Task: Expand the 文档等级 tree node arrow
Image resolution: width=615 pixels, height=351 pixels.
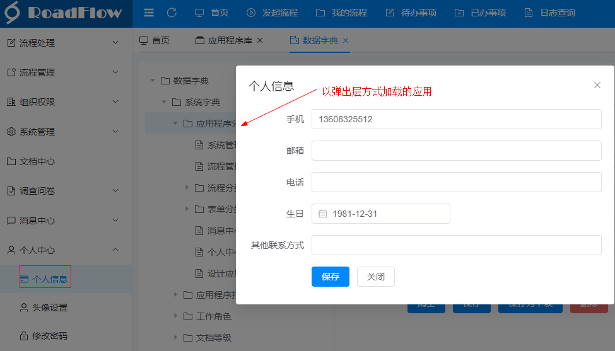Action: [x=175, y=337]
